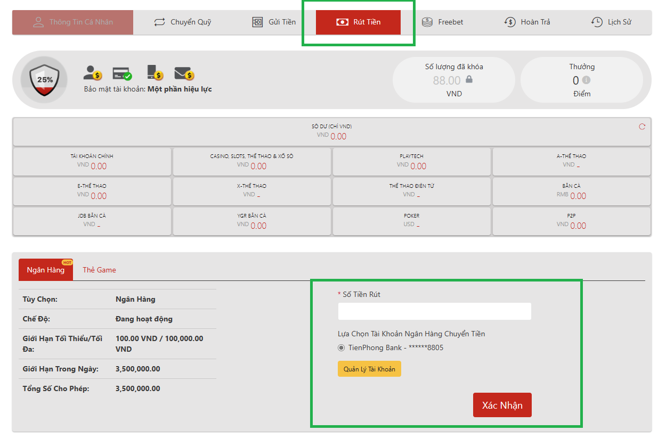This screenshot has width=666, height=439.
Task: Open the Freebet tab
Action: [x=443, y=22]
